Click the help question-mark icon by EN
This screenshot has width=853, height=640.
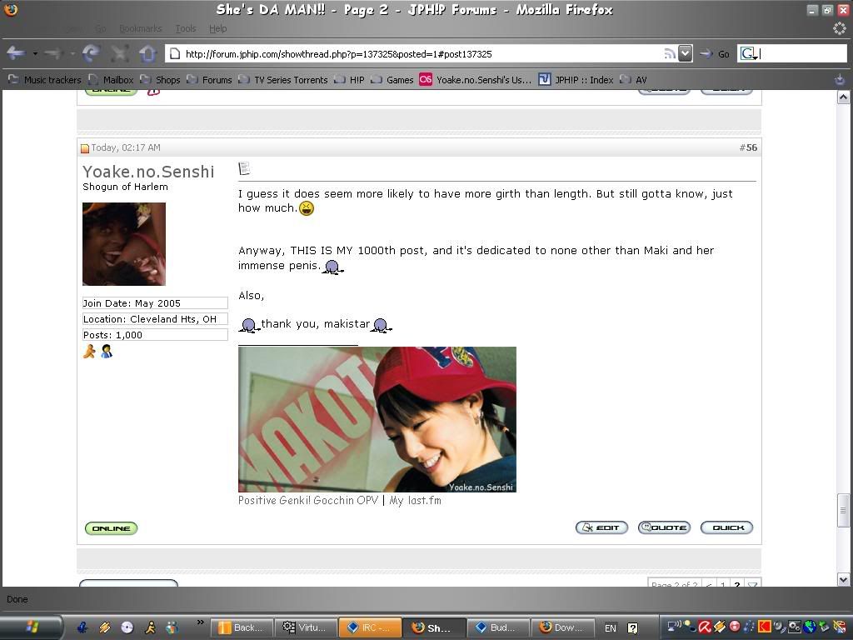pos(633,628)
